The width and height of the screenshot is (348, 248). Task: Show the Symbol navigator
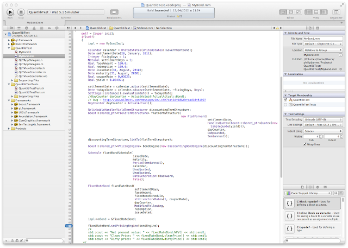point(19,28)
